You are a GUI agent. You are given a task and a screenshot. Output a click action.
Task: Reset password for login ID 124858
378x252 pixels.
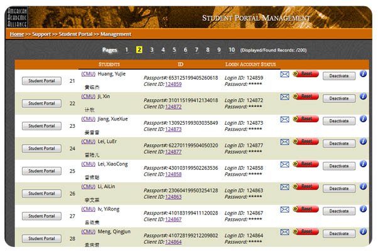[306, 164]
